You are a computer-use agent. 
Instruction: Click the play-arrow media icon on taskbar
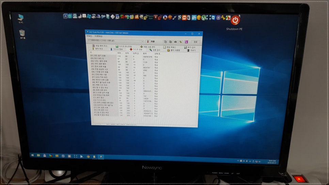(x=82, y=156)
